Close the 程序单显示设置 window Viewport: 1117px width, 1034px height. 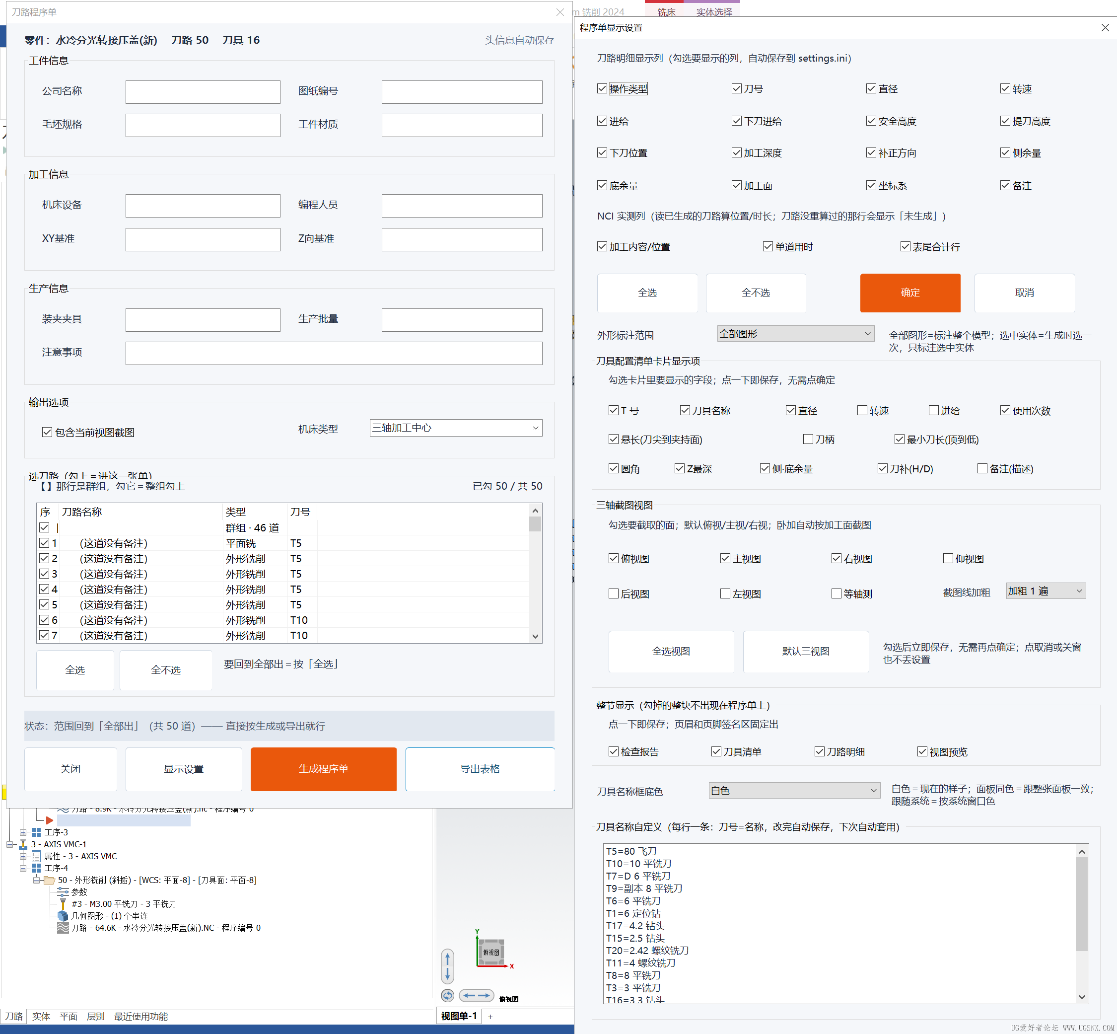[1105, 27]
